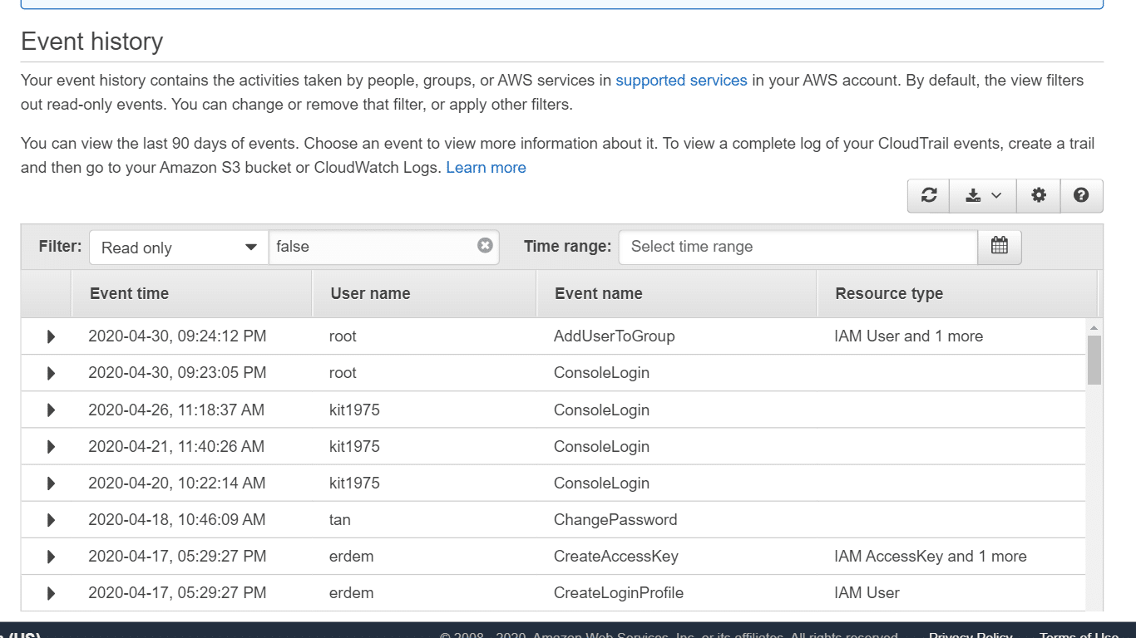Expand the ChangePassword event row
Viewport: 1136px width, 638px height.
pos(51,520)
